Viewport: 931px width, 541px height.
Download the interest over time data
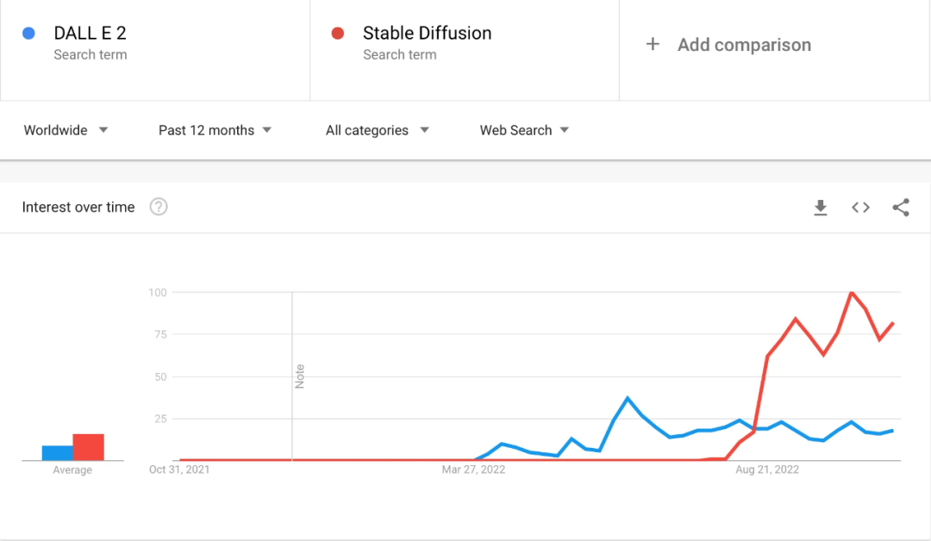coord(821,208)
